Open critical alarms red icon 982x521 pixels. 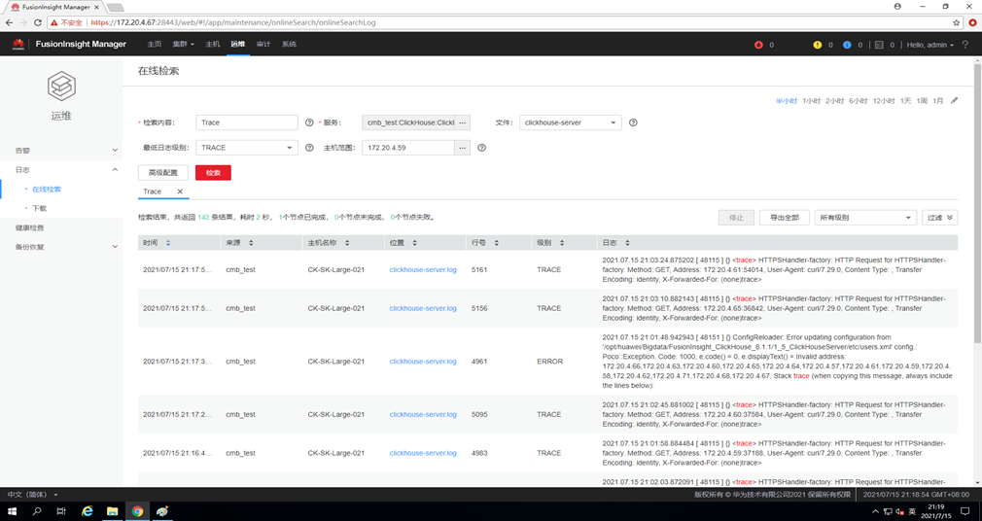pyautogui.click(x=758, y=45)
